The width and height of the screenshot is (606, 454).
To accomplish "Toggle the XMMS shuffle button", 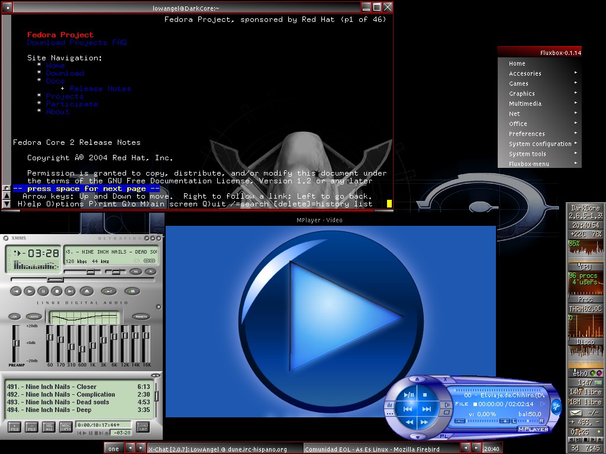I will point(109,291).
